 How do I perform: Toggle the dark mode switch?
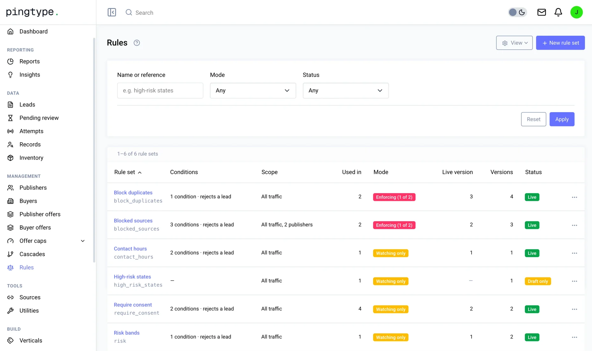(x=517, y=12)
